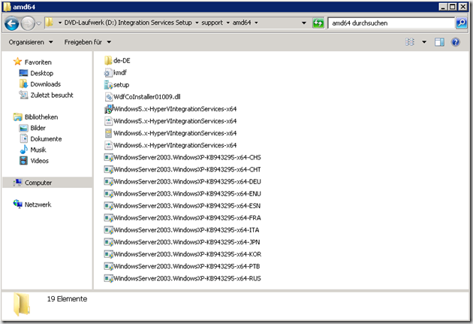Expand arrow after 'amd64' breadcrumb
This screenshot has width=473, height=324.
(x=256, y=23)
